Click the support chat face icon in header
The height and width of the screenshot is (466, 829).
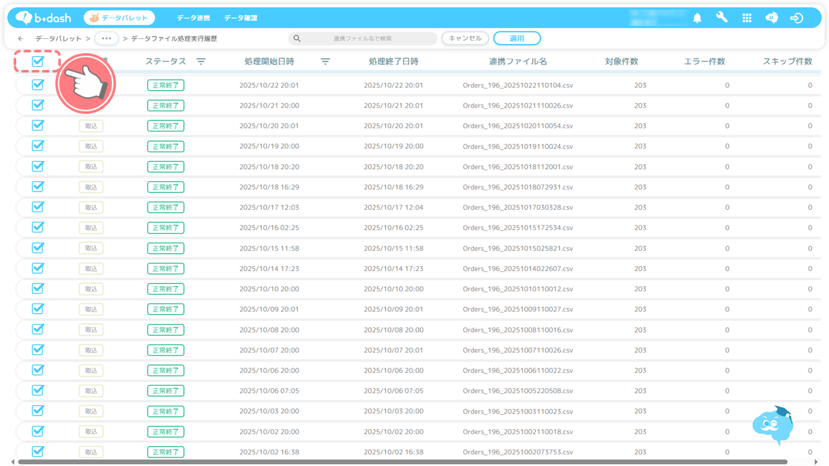[771, 18]
